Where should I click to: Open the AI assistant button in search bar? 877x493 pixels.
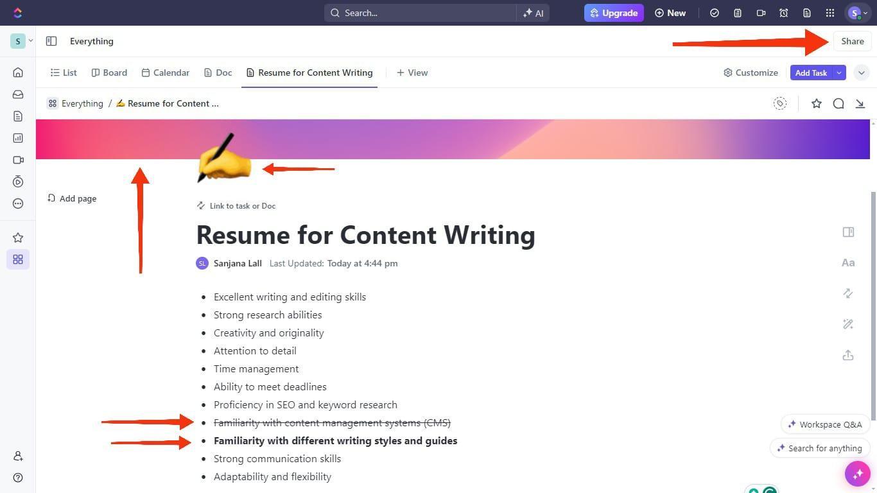534,13
